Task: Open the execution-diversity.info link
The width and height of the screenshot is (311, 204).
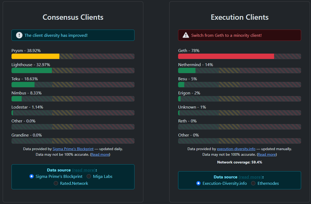Action: coord(236,149)
